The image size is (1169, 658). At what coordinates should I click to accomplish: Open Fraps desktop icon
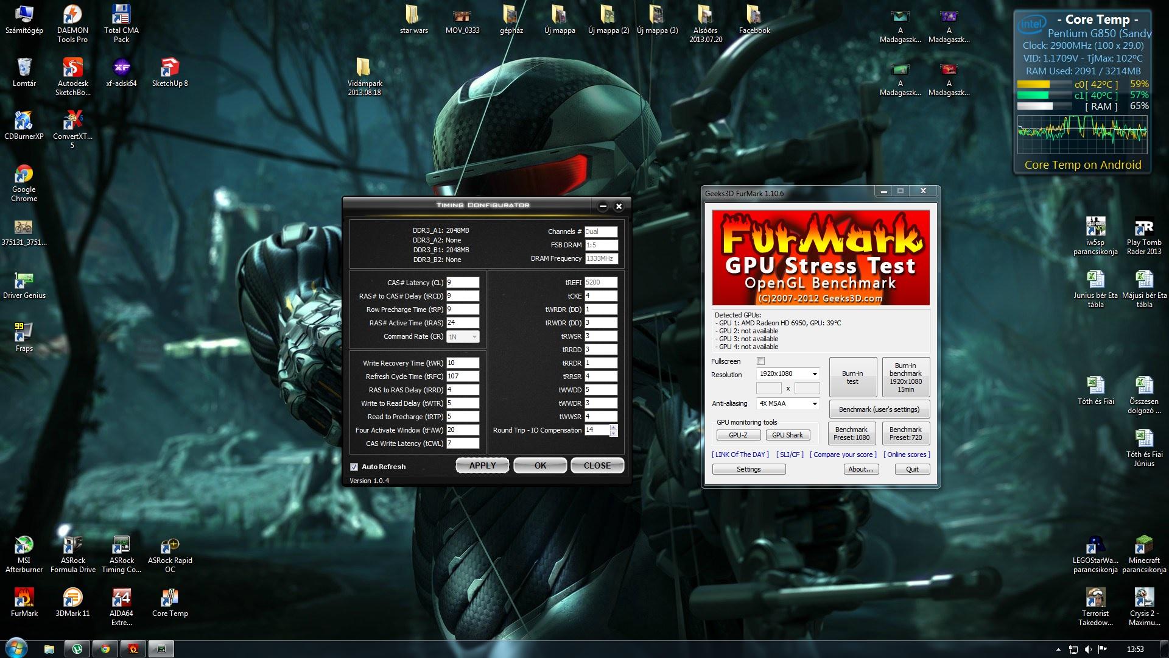tap(24, 333)
